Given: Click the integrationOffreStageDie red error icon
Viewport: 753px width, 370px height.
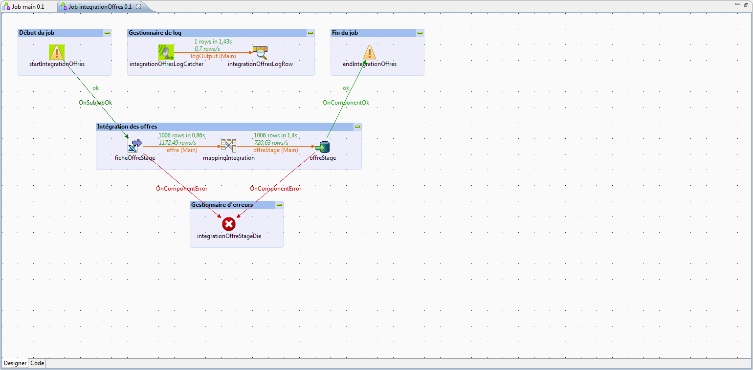Looking at the screenshot, I should pyautogui.click(x=229, y=224).
